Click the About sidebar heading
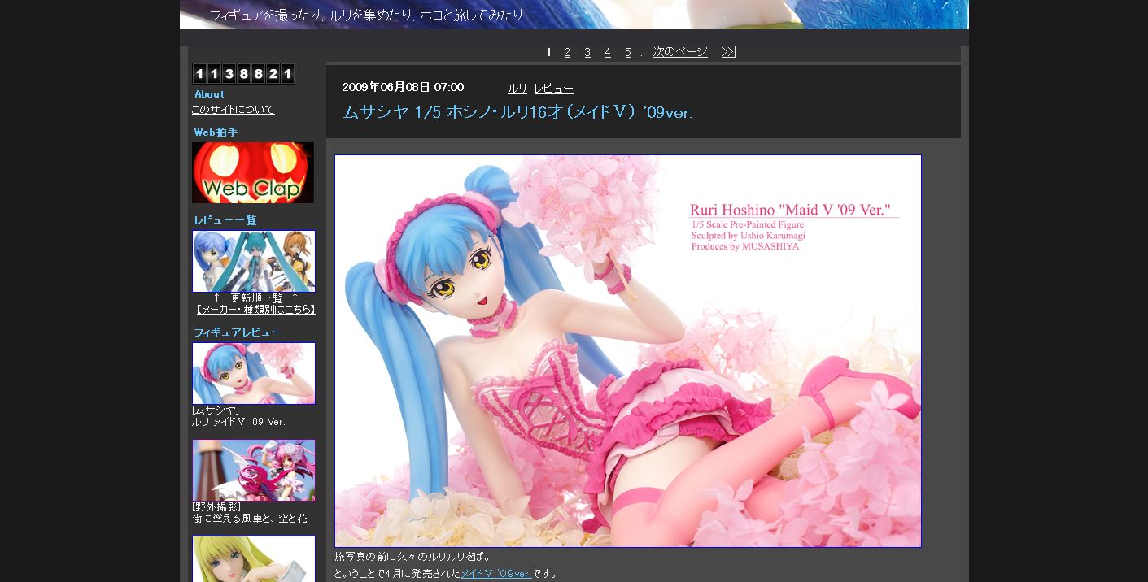This screenshot has height=582, width=1148. tap(209, 94)
